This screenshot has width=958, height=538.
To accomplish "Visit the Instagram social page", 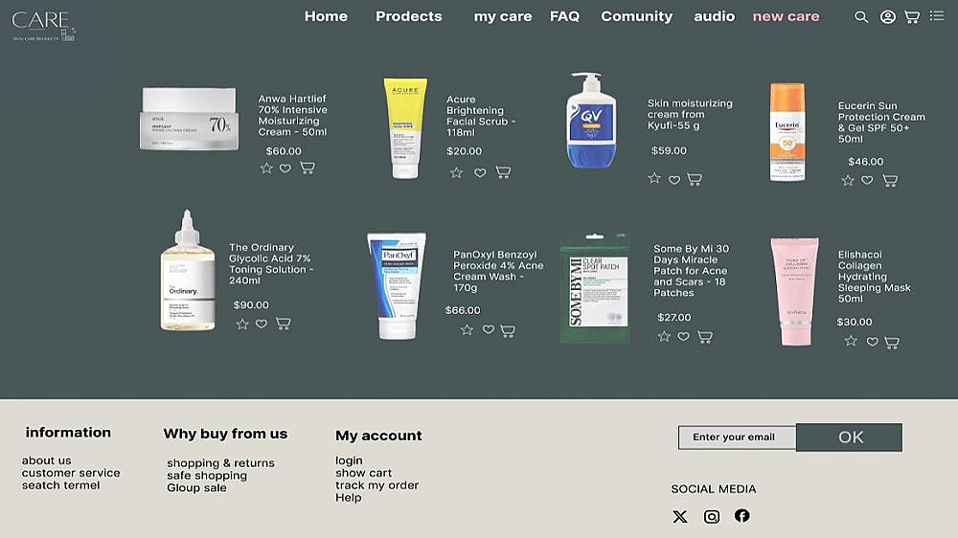I will pyautogui.click(x=712, y=517).
